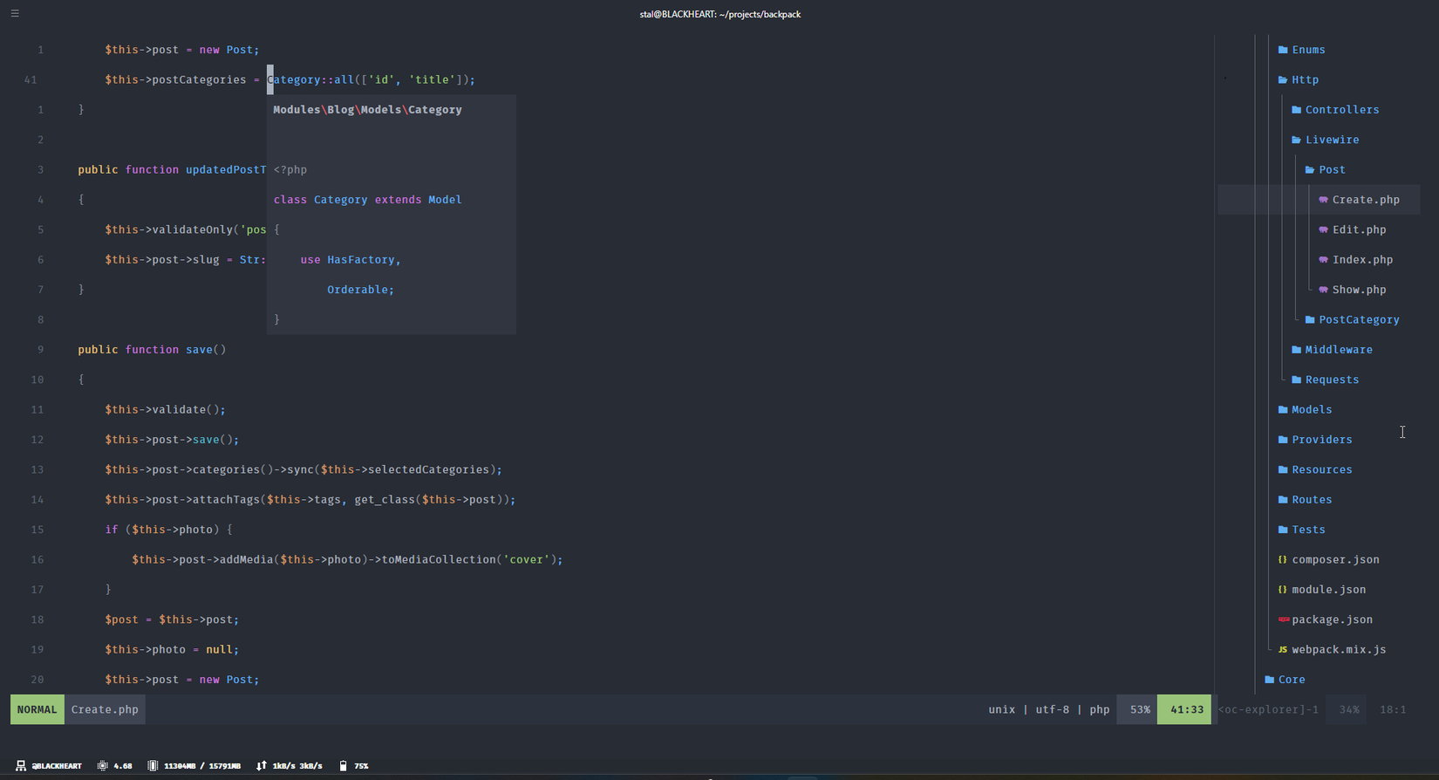Click the host icon next to @BLACKHEART
This screenshot has width=1439, height=780.
[x=21, y=766]
